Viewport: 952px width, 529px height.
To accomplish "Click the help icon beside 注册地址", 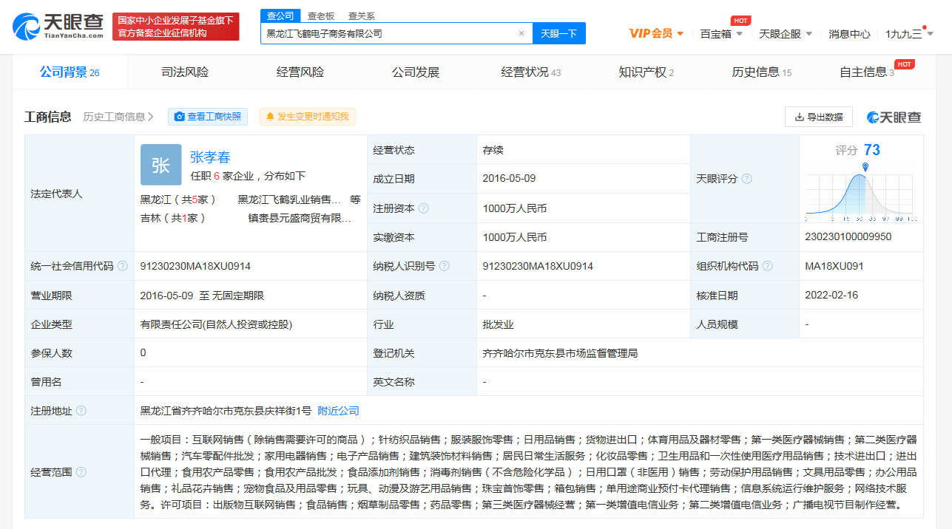I will coord(81,411).
